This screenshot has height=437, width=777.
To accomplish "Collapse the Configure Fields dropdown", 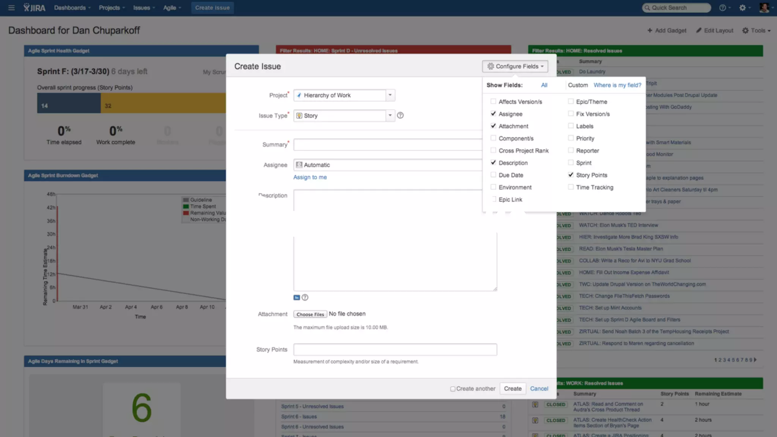I will point(515,66).
